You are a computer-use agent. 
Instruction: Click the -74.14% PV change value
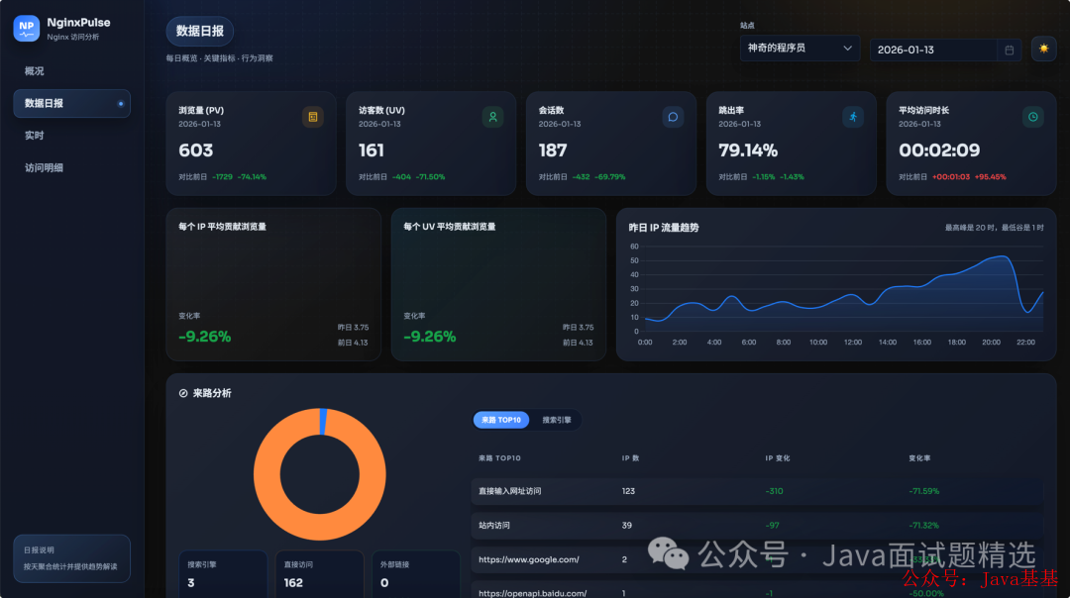coord(252,177)
